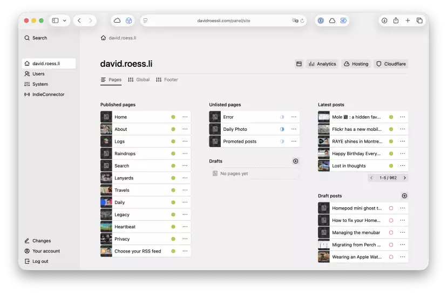This screenshot has width=447, height=294.
Task: Click the Promoted posts page icon
Action: (x=215, y=141)
